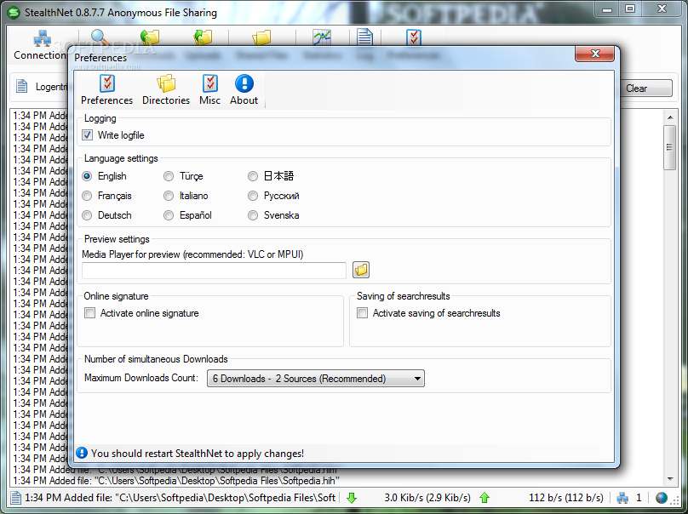The height and width of the screenshot is (514, 688).
Task: Switch to the Preferences section in dialog
Action: [106, 90]
